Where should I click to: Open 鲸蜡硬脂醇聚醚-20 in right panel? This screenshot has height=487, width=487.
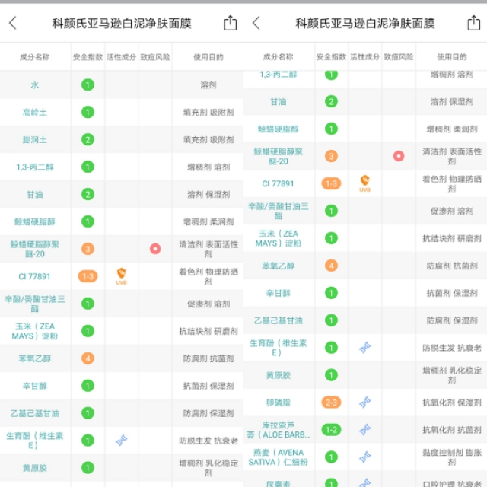tap(279, 156)
